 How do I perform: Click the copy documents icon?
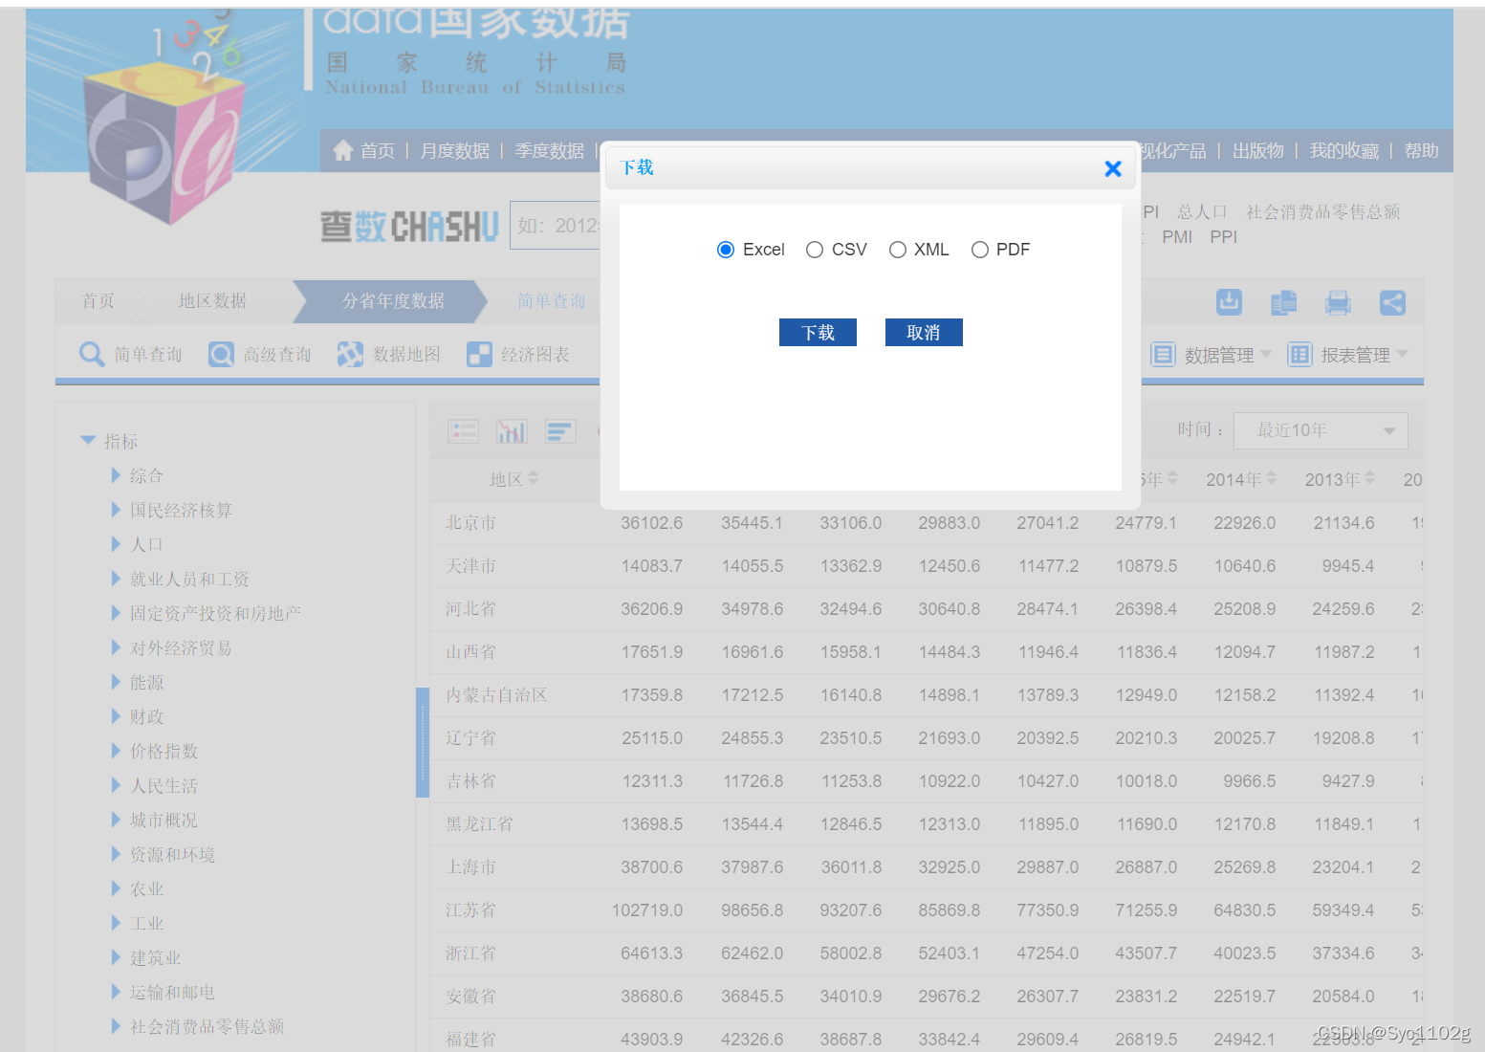(x=1283, y=302)
